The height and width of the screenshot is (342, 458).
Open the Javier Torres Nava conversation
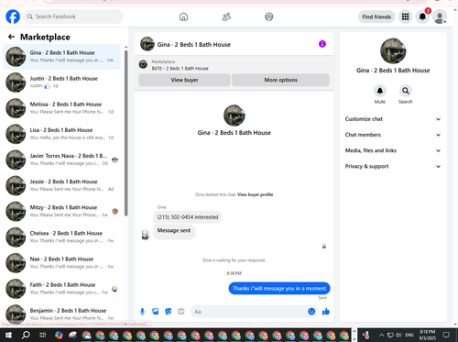61,160
